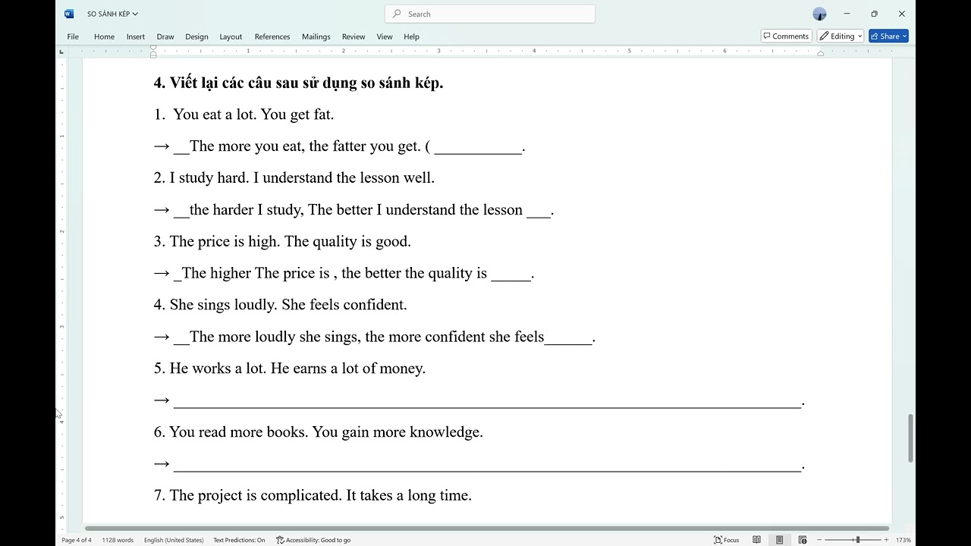Click sentence "The project is complicated. It takes a long time."

click(321, 496)
